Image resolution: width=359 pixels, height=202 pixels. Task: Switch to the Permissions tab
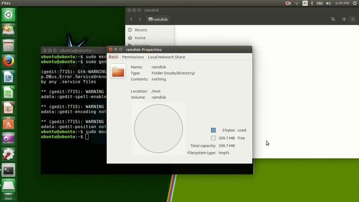click(133, 57)
